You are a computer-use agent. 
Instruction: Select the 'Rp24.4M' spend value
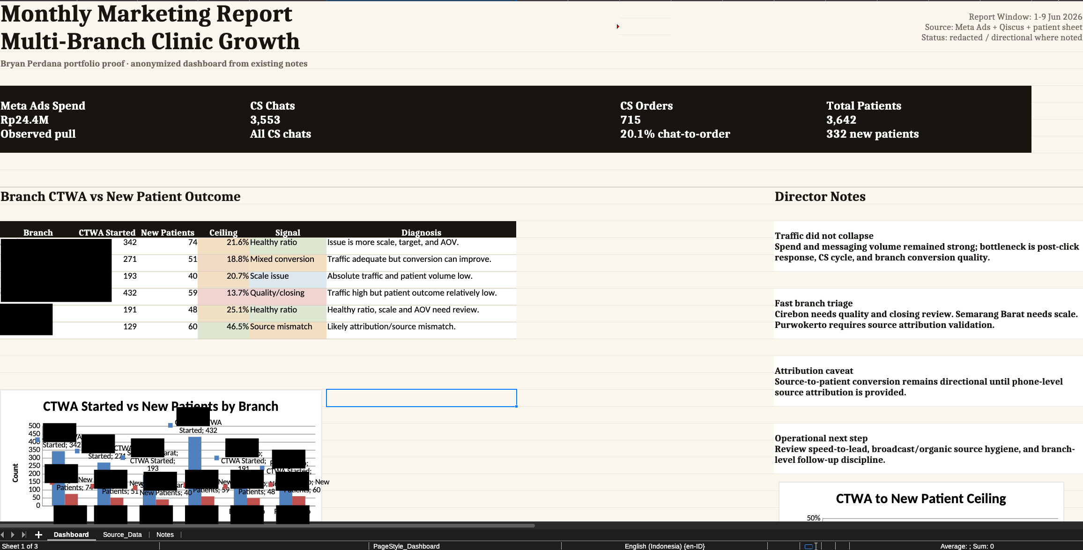point(25,120)
